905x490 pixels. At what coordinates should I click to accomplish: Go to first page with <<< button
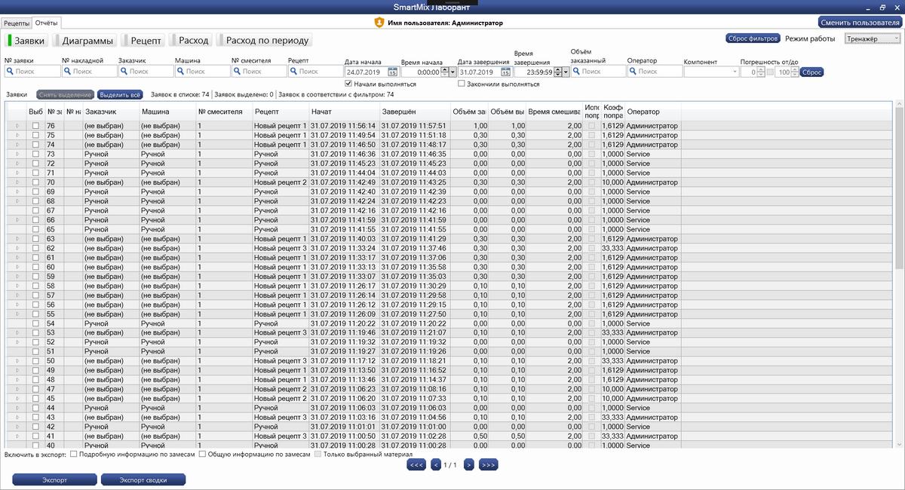[x=416, y=465]
